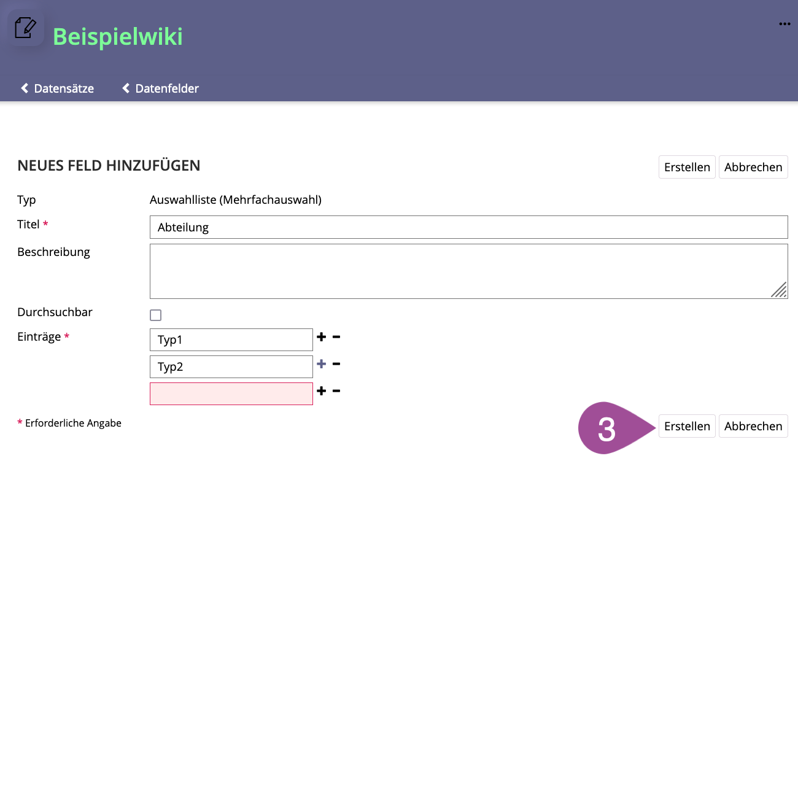The image size is (798, 798).
Task: Click the Beispielwiki edit-note logo icon
Action: [x=25, y=28]
